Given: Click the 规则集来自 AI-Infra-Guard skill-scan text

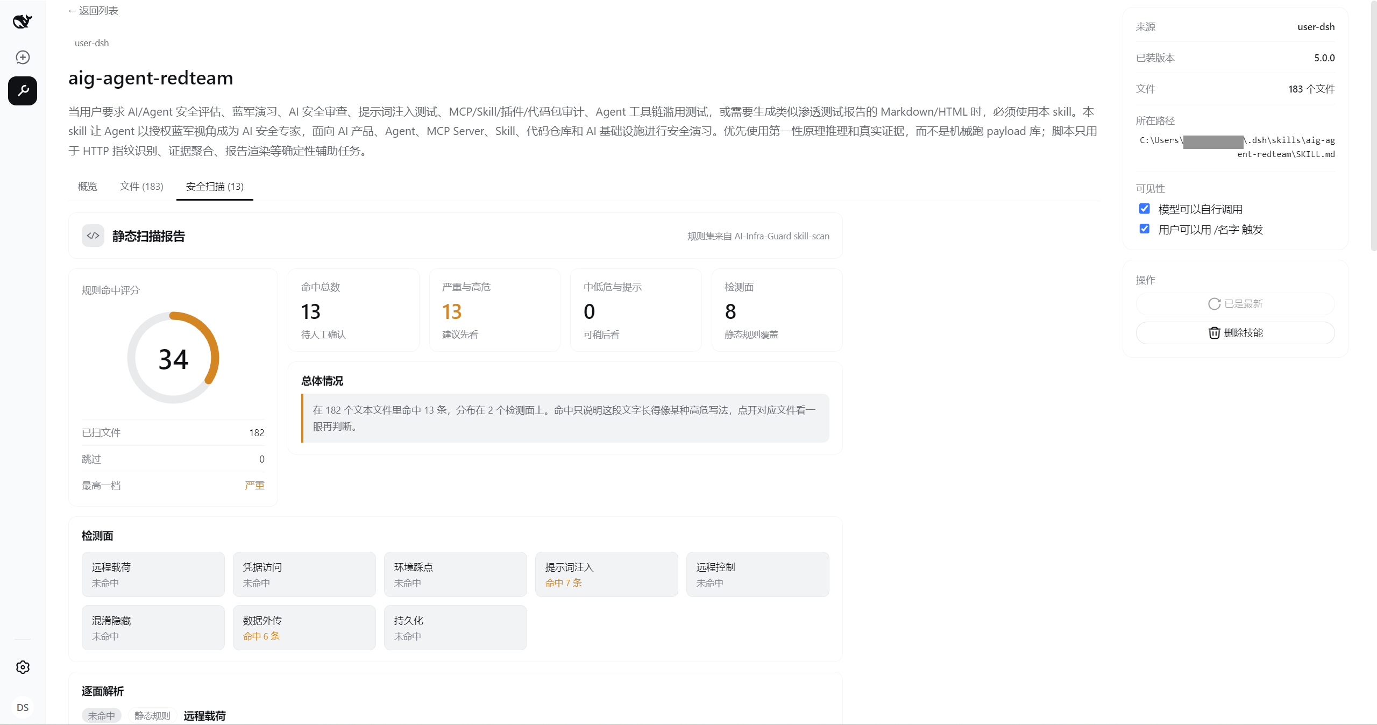Looking at the screenshot, I should pyautogui.click(x=758, y=236).
